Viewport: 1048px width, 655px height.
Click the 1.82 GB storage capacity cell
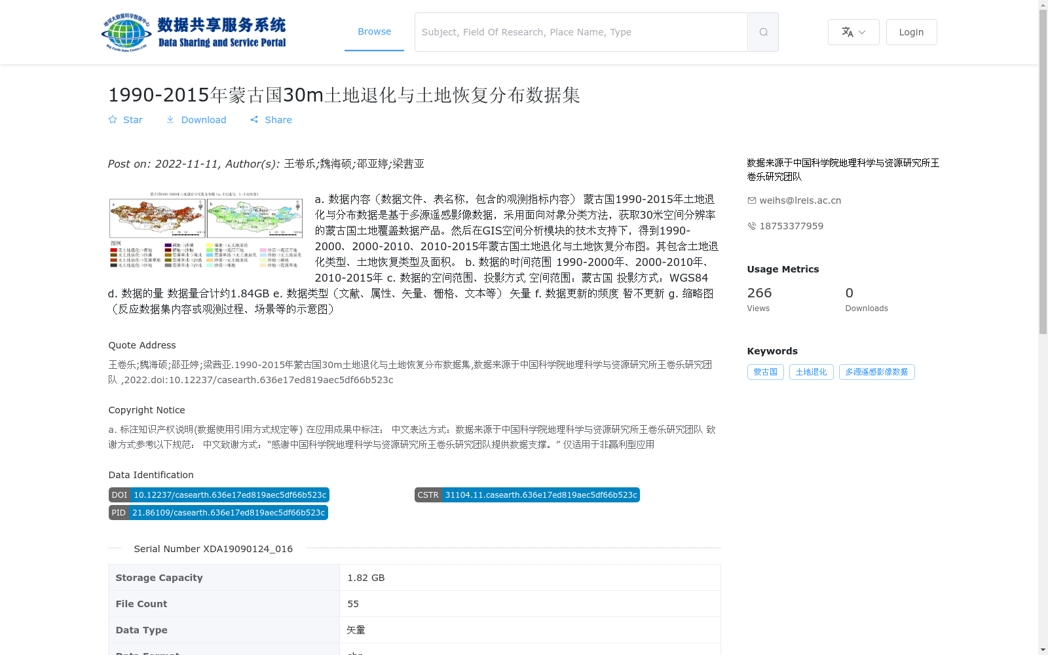tap(530, 578)
